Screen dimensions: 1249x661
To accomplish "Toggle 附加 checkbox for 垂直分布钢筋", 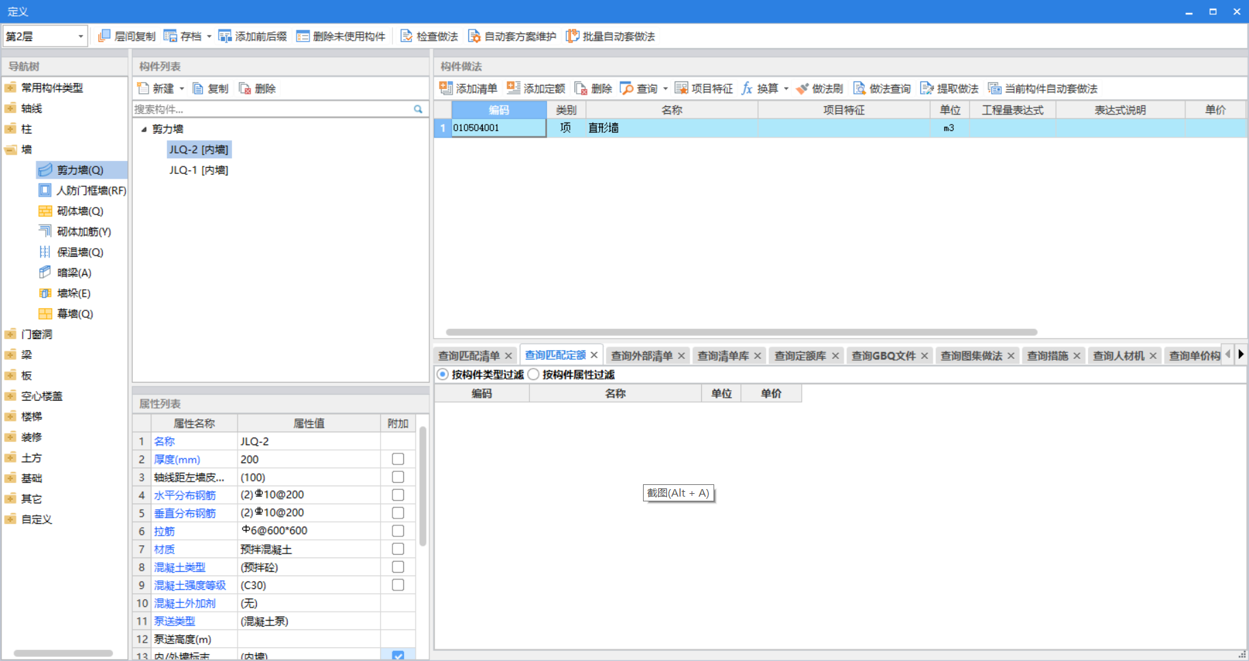I will [x=398, y=513].
